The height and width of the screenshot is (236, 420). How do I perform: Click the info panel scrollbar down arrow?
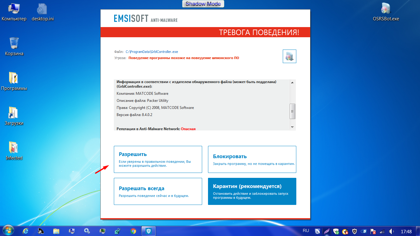point(292,127)
